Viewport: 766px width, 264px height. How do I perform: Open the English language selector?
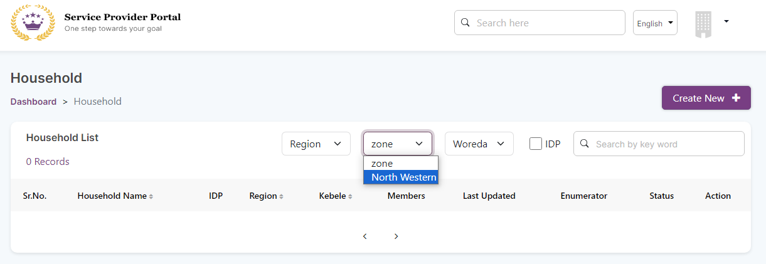(x=655, y=23)
